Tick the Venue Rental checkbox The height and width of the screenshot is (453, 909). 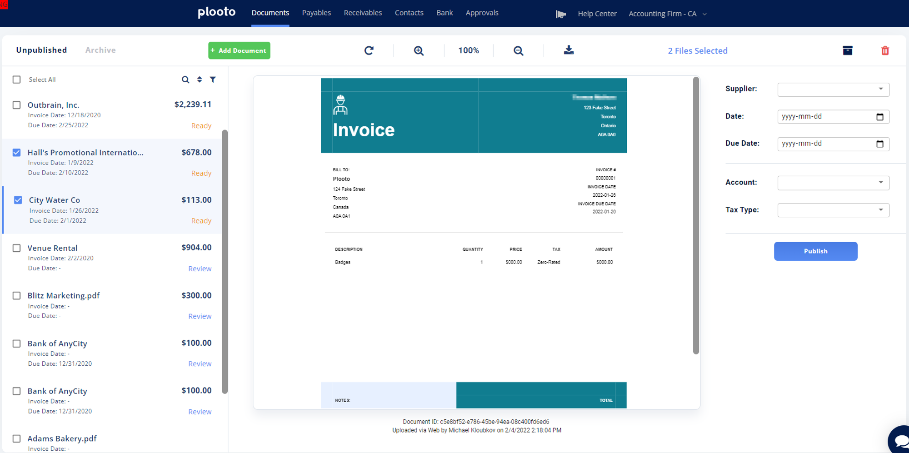[17, 248]
